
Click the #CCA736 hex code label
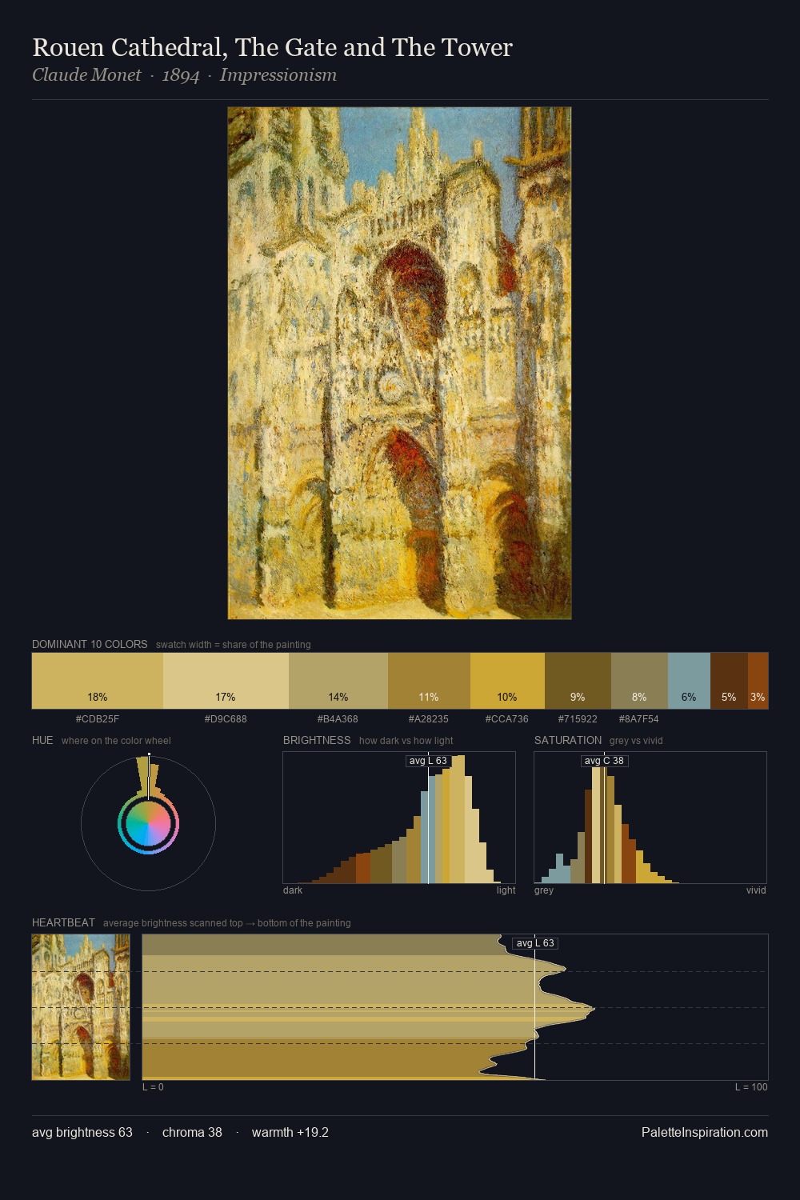(507, 719)
